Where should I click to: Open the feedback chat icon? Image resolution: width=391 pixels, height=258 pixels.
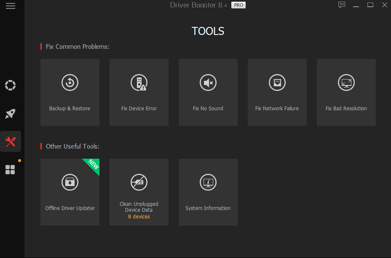pyautogui.click(x=342, y=5)
